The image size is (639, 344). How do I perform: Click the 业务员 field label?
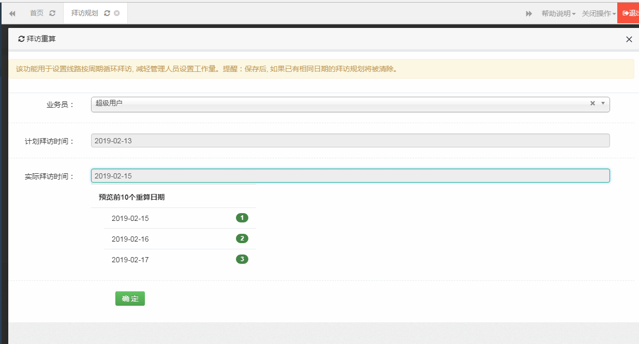(x=61, y=104)
